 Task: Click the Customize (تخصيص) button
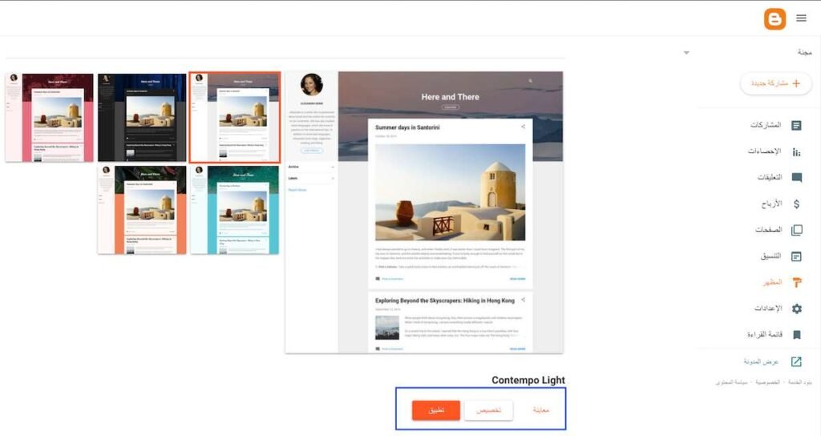(488, 410)
